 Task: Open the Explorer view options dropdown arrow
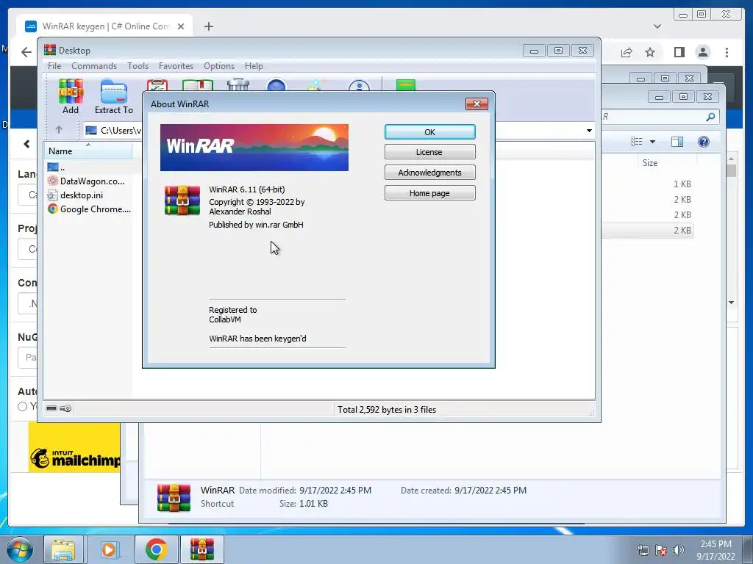pos(652,142)
